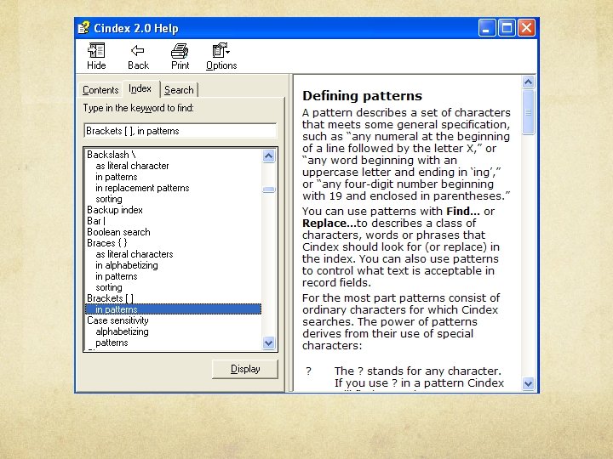
Task: Open the Options toolbar menu
Action: click(x=221, y=56)
